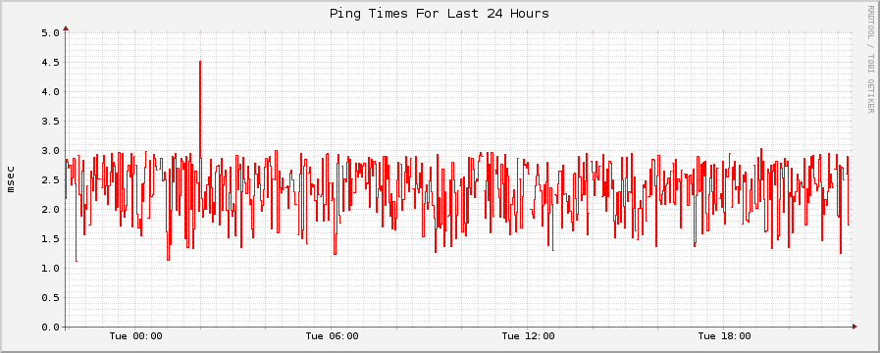Click the "Tue 00:00" time label
Screen dimensions: 880x353
pyautogui.click(x=135, y=336)
